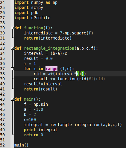The width and height of the screenshot is (126, 148).
Task: Click 'np.sin' on line 44
Action: pyautogui.click(x=41, y=105)
